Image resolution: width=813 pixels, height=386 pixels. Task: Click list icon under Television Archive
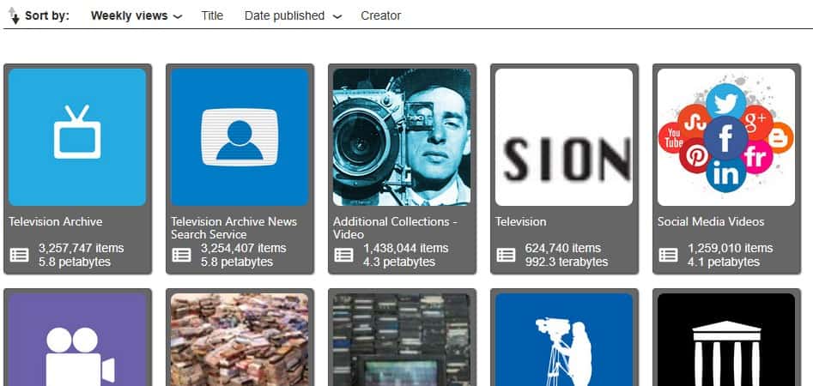click(x=19, y=255)
